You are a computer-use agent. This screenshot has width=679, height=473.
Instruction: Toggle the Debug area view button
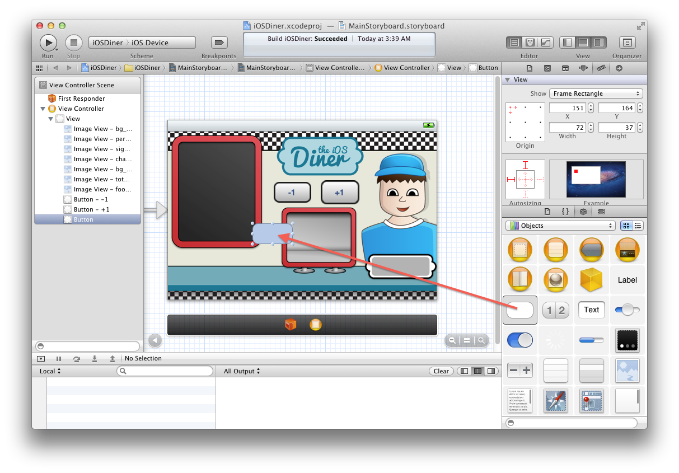point(583,43)
